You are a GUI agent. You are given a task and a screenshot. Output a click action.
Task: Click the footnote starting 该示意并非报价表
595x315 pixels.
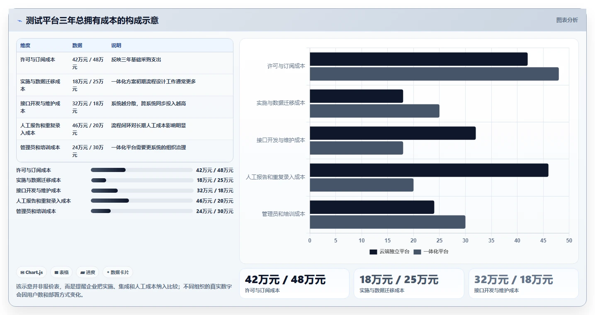124,291
